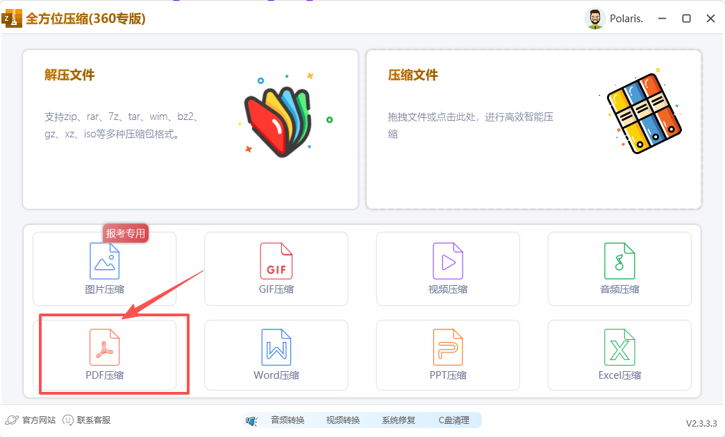Click the 解压文件 decompress files panel
Viewport: 725px width, 437px height.
point(191,128)
